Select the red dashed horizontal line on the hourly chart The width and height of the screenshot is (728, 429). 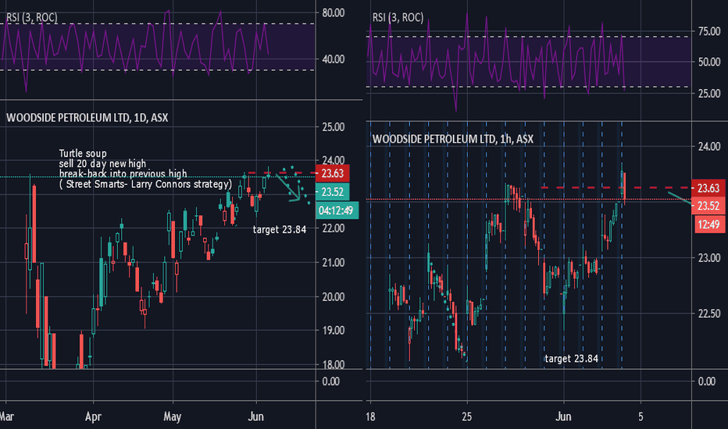click(616, 188)
